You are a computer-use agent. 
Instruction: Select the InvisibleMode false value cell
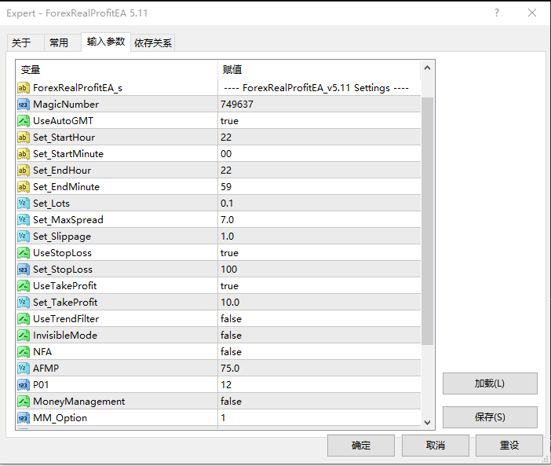[319, 336]
